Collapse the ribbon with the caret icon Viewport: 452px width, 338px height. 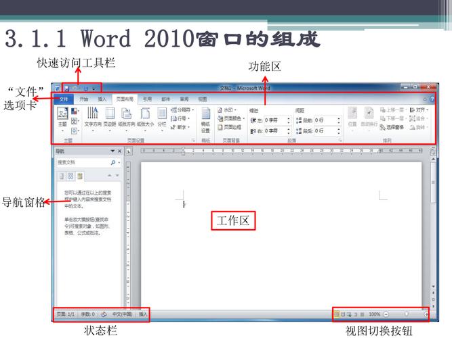pos(425,99)
